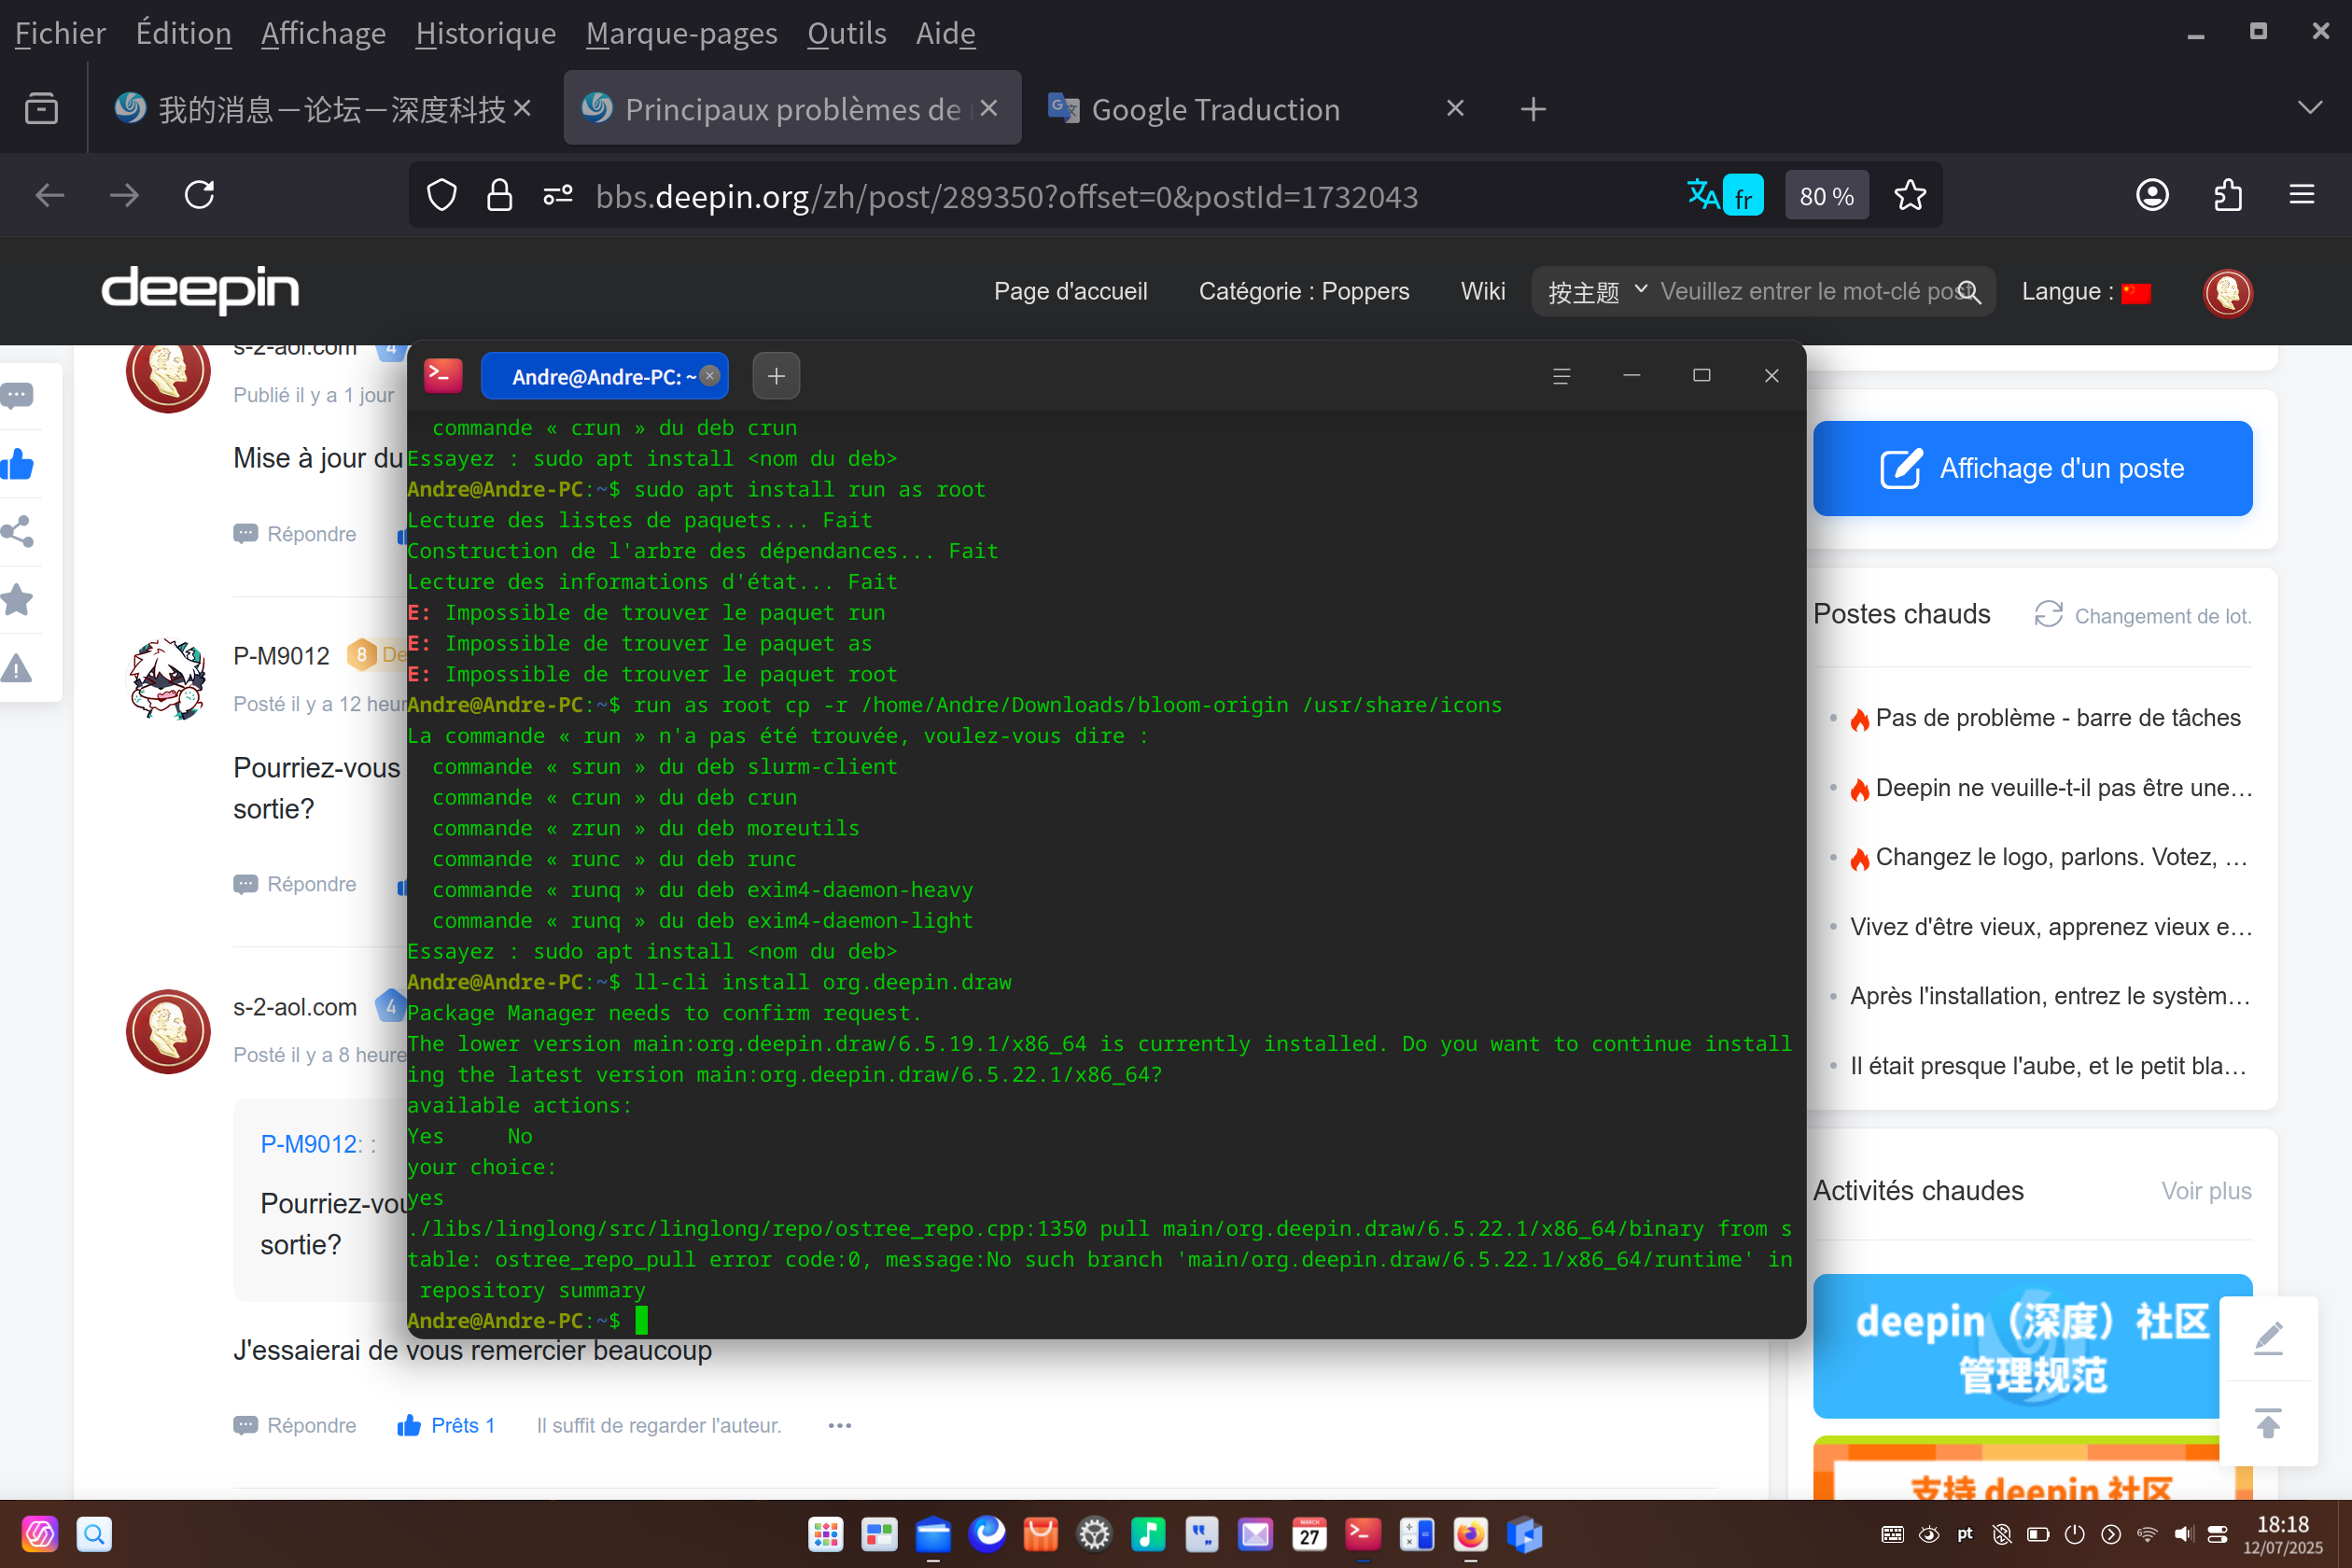Click the Prêts 1 like button
2352x1568 pixels.
tap(446, 1425)
